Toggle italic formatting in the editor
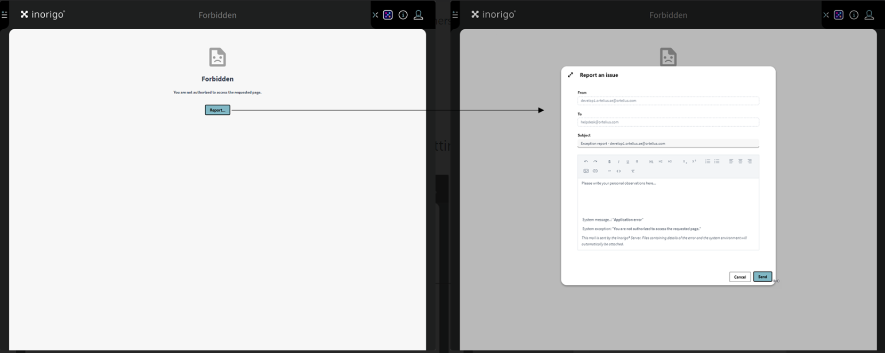 [x=618, y=161]
